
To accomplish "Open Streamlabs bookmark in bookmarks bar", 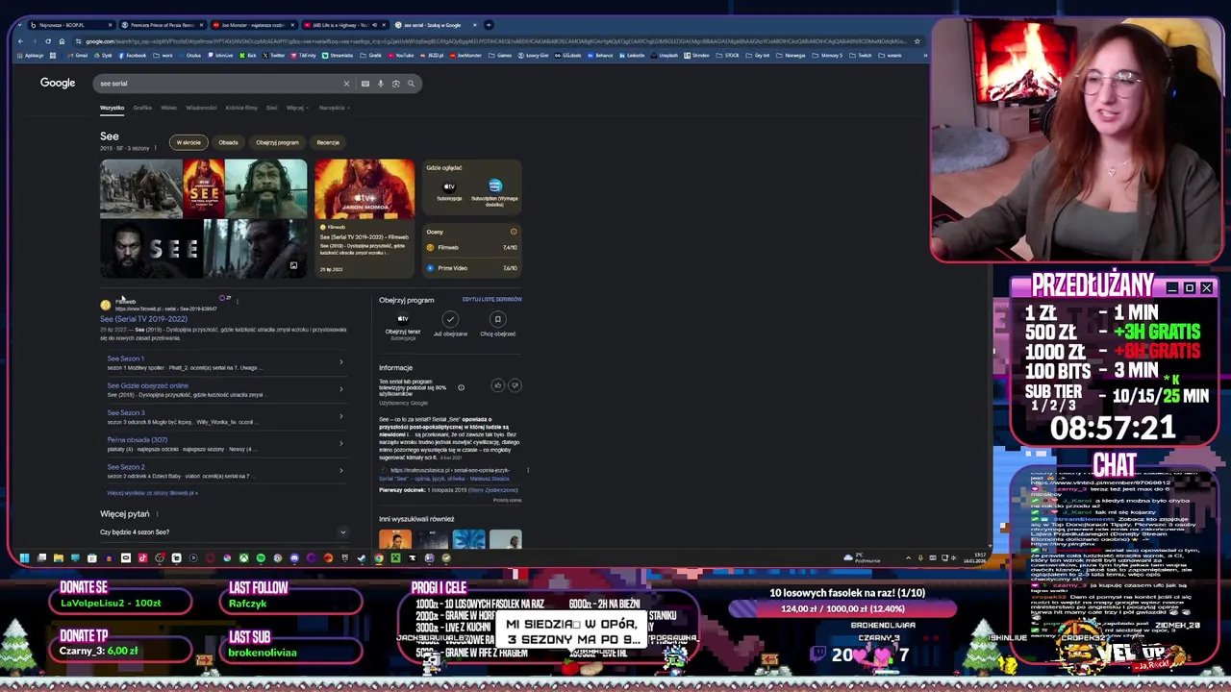I will [x=338, y=56].
